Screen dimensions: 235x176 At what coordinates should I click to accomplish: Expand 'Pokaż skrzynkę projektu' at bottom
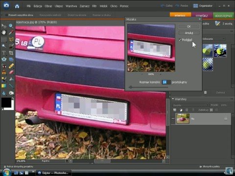(x=18, y=167)
